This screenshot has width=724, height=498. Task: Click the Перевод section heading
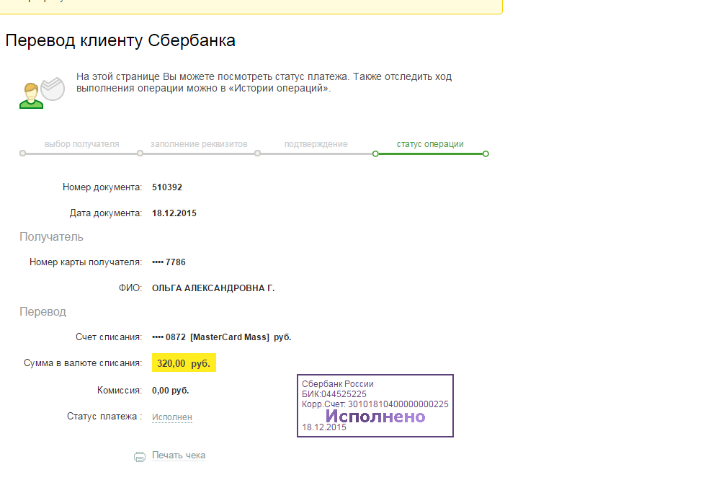43,312
